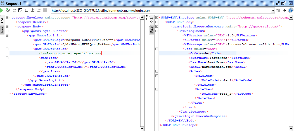Click the add to TestCase checkmark icon

pos(8,10)
